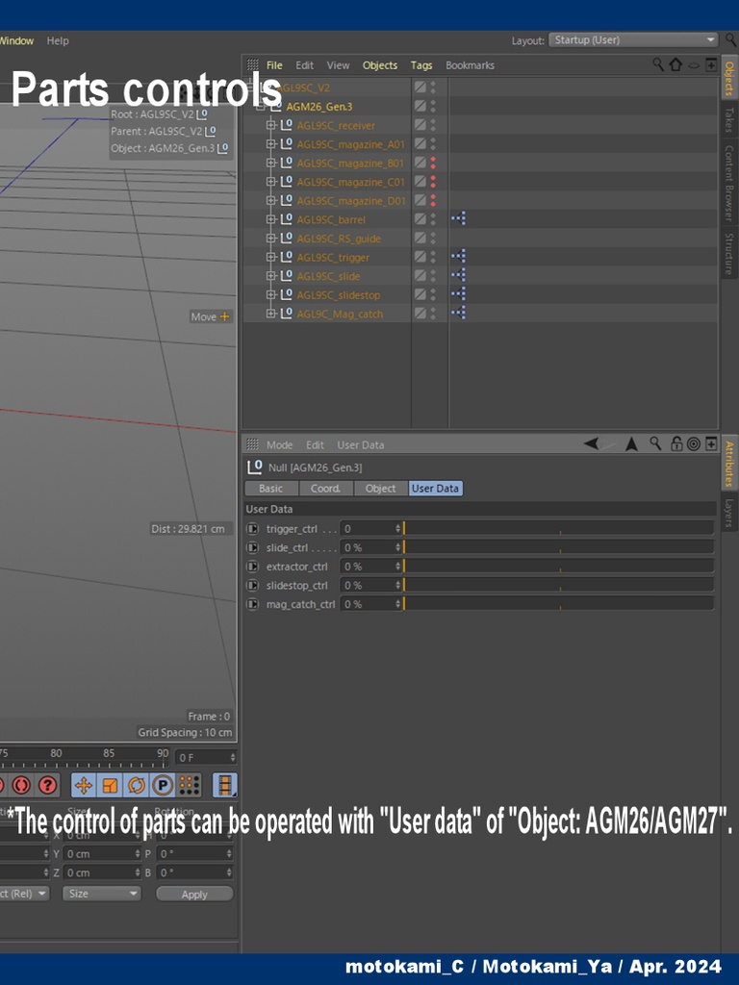This screenshot has width=739, height=985.
Task: Expand the AGL9SC_receiver tree node
Action: [270, 125]
